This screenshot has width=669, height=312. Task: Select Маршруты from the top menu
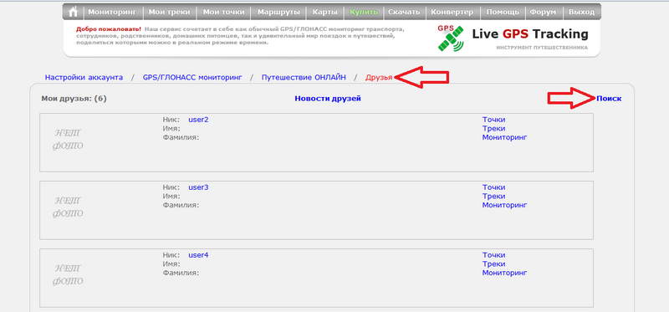(x=278, y=12)
